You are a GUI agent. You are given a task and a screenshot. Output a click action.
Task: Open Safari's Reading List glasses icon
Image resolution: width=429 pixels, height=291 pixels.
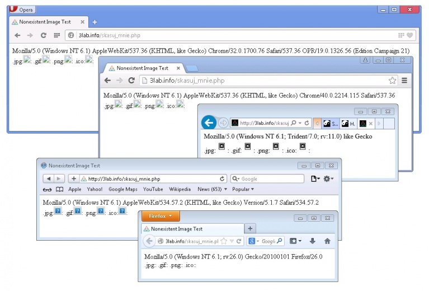47,189
